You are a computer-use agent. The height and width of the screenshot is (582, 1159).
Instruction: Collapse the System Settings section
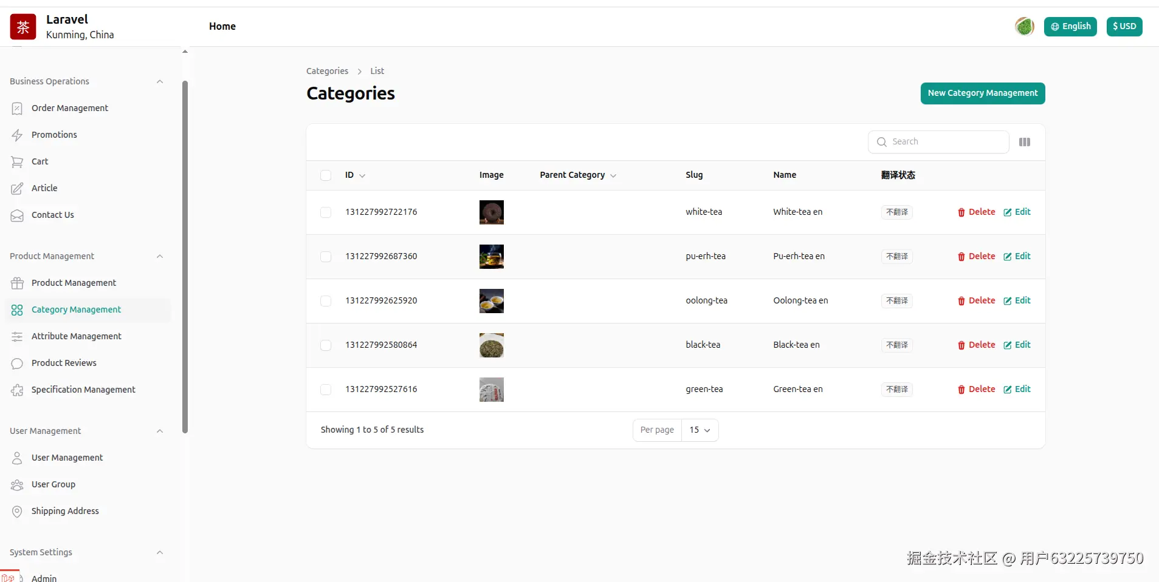(160, 553)
